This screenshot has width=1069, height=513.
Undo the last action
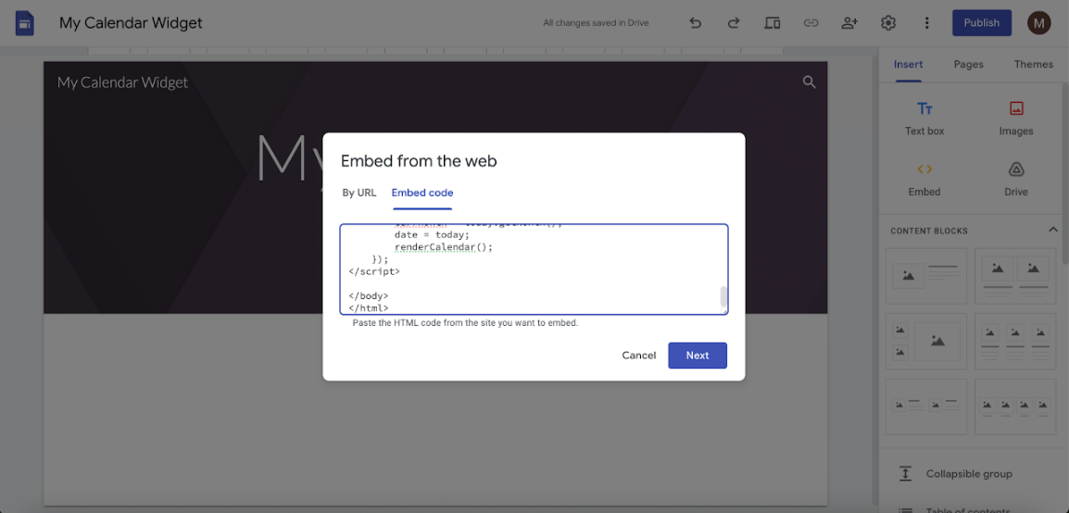[x=695, y=23]
